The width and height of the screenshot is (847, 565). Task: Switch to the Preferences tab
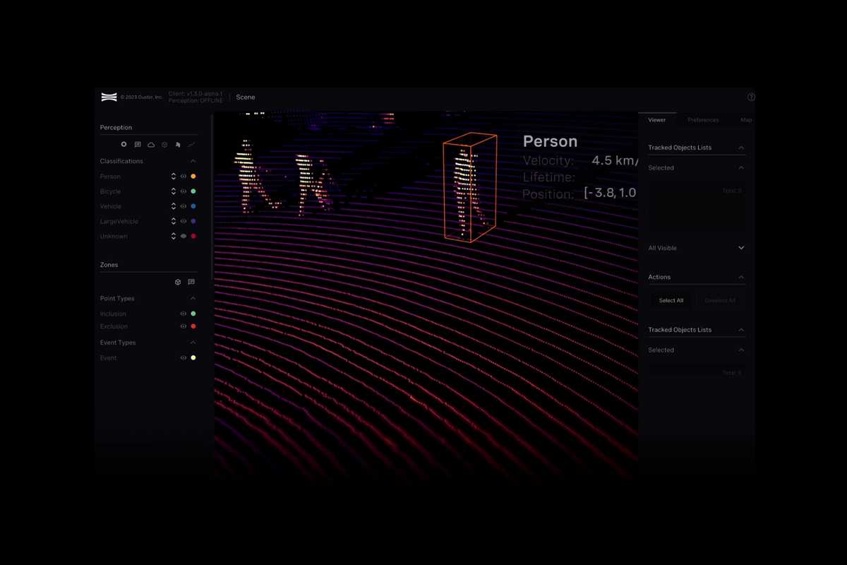pos(703,120)
